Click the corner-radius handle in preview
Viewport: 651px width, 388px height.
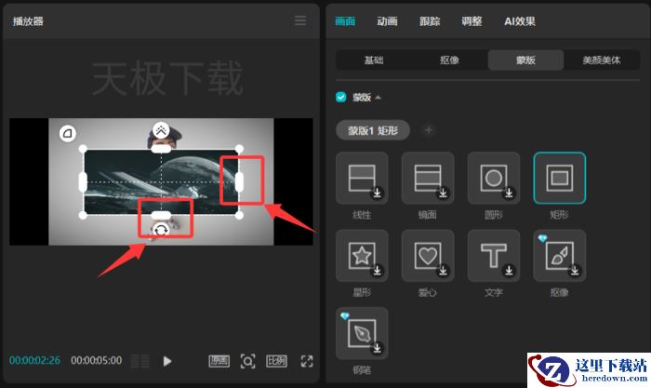point(68,133)
